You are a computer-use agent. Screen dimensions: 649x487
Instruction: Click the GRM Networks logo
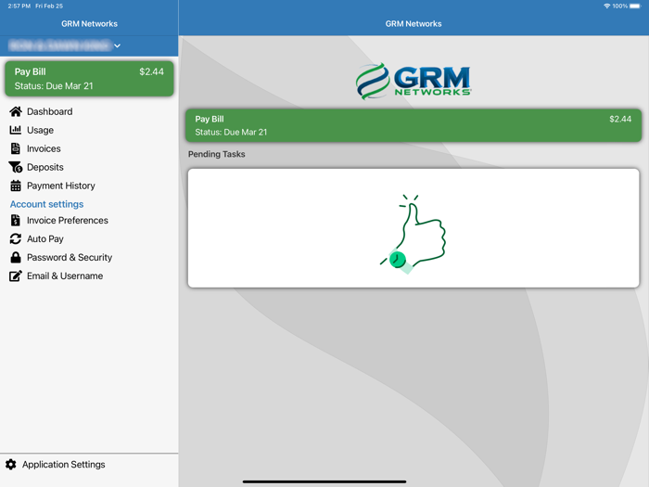(x=414, y=82)
